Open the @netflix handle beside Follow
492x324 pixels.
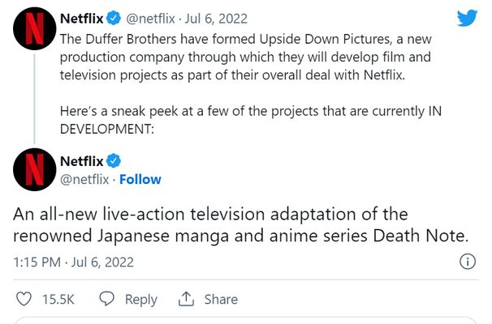84,179
